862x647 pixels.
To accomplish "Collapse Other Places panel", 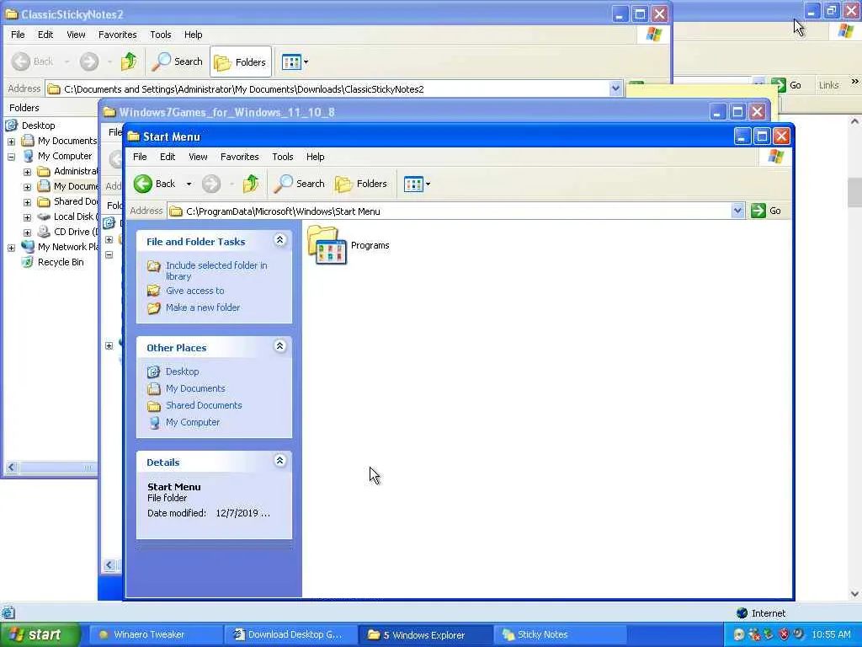I will point(279,346).
